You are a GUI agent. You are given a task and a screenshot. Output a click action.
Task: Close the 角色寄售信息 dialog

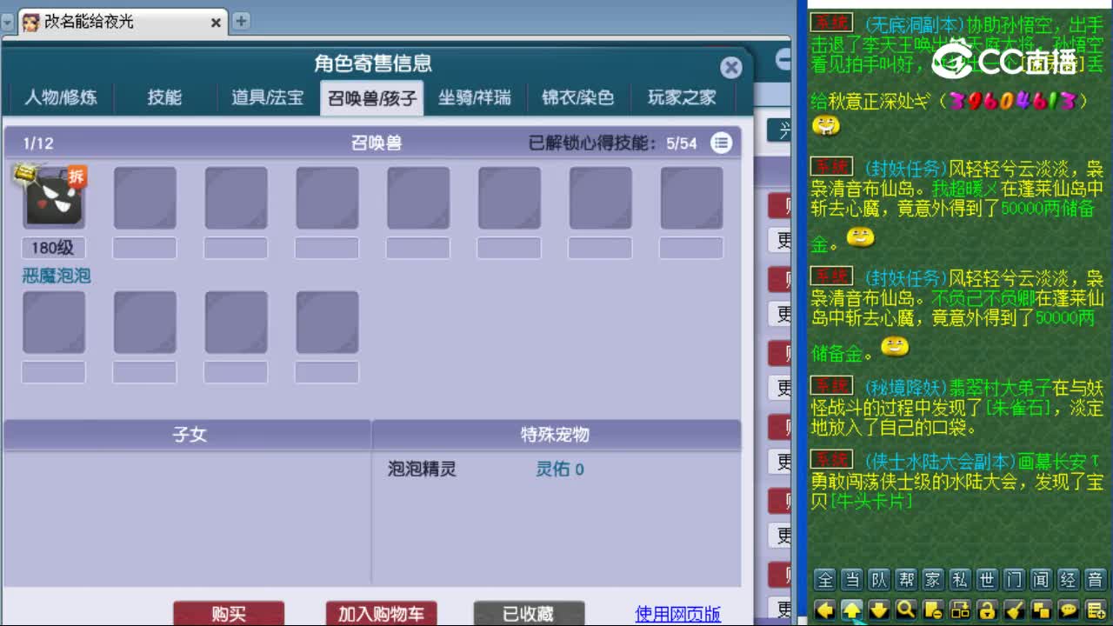point(731,67)
